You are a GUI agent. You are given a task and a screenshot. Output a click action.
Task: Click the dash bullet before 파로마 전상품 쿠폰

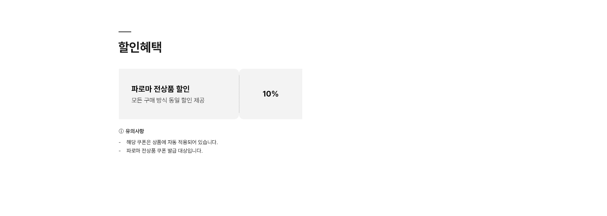point(120,151)
